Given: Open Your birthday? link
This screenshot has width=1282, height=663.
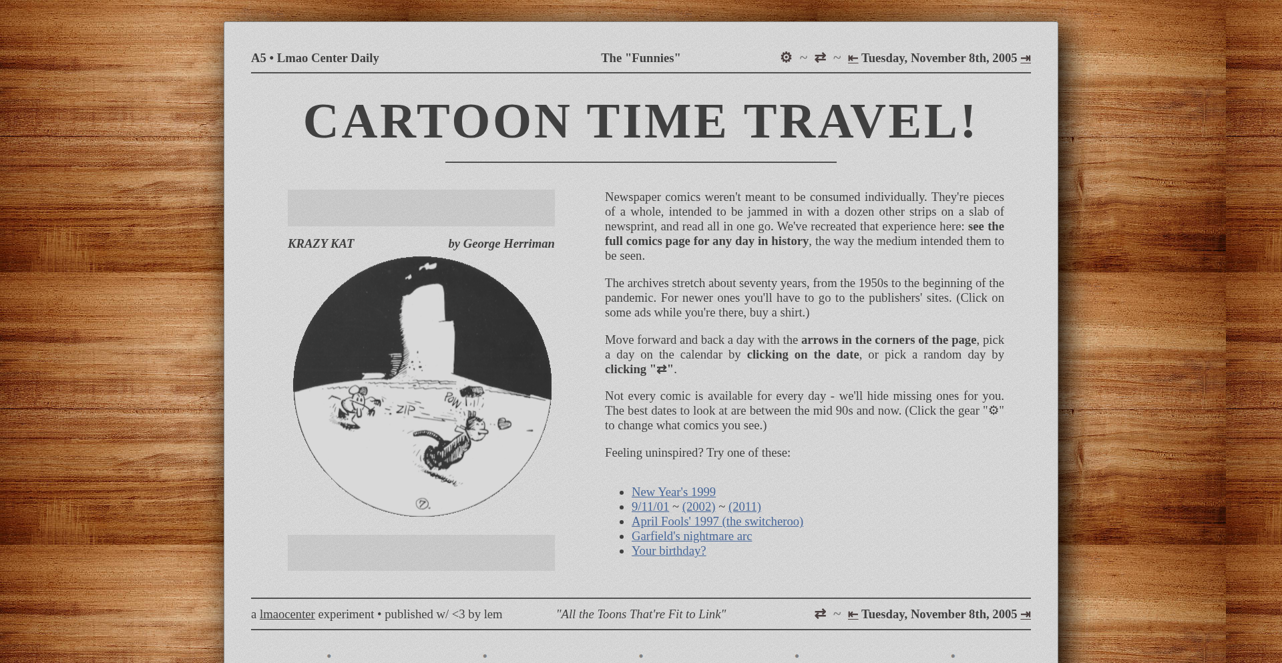Looking at the screenshot, I should 668,551.
